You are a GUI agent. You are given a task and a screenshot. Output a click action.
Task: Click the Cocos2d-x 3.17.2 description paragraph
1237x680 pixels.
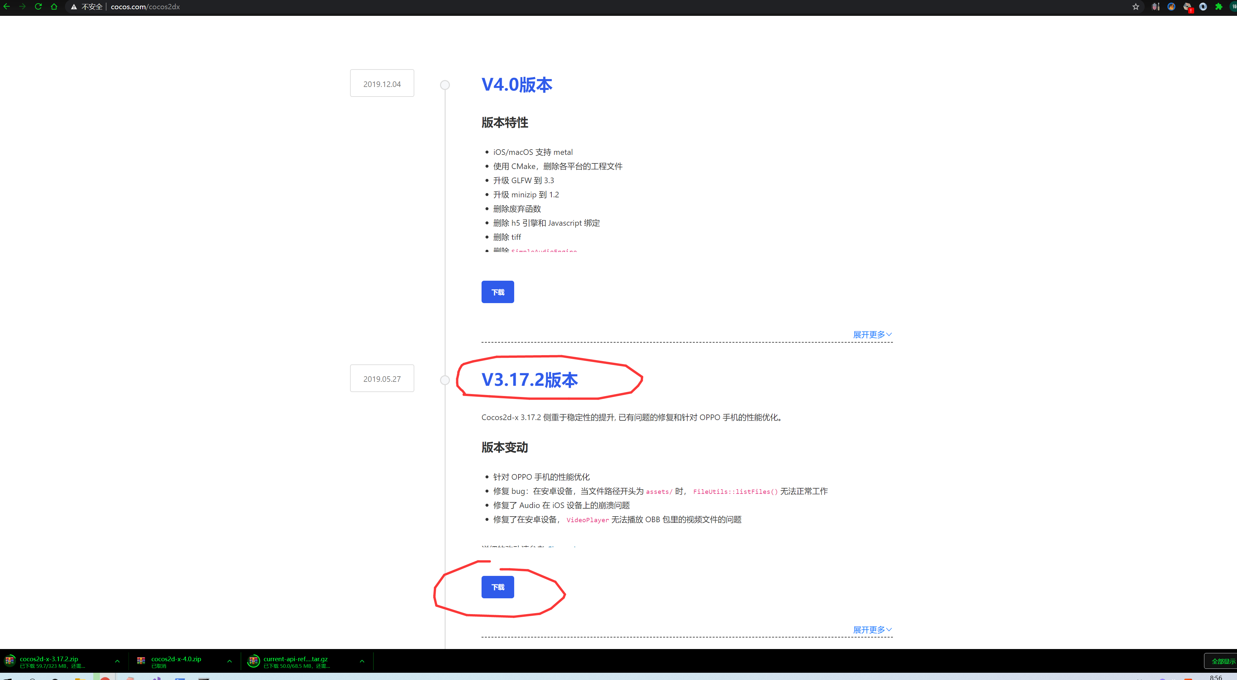click(x=633, y=417)
